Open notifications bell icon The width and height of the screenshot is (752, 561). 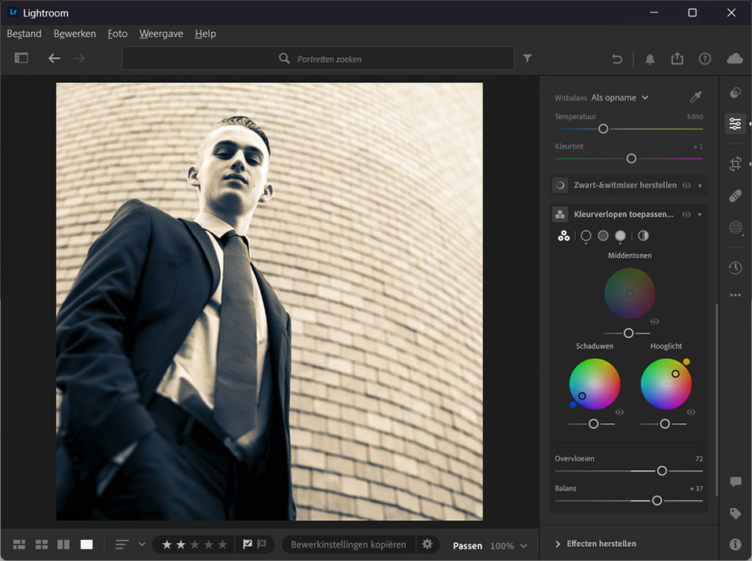pyautogui.click(x=650, y=59)
